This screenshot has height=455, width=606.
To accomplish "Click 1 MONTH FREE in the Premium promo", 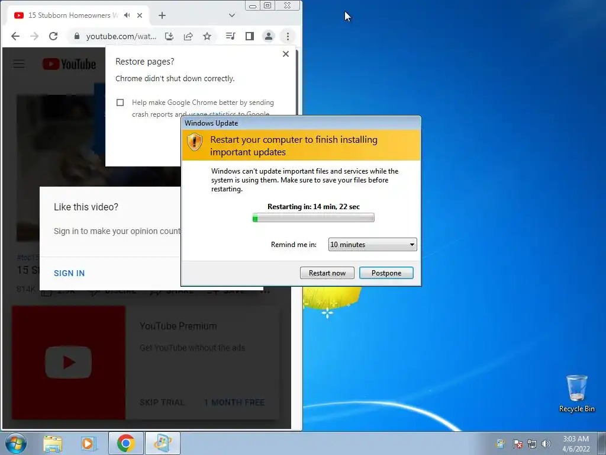I will [x=234, y=402].
